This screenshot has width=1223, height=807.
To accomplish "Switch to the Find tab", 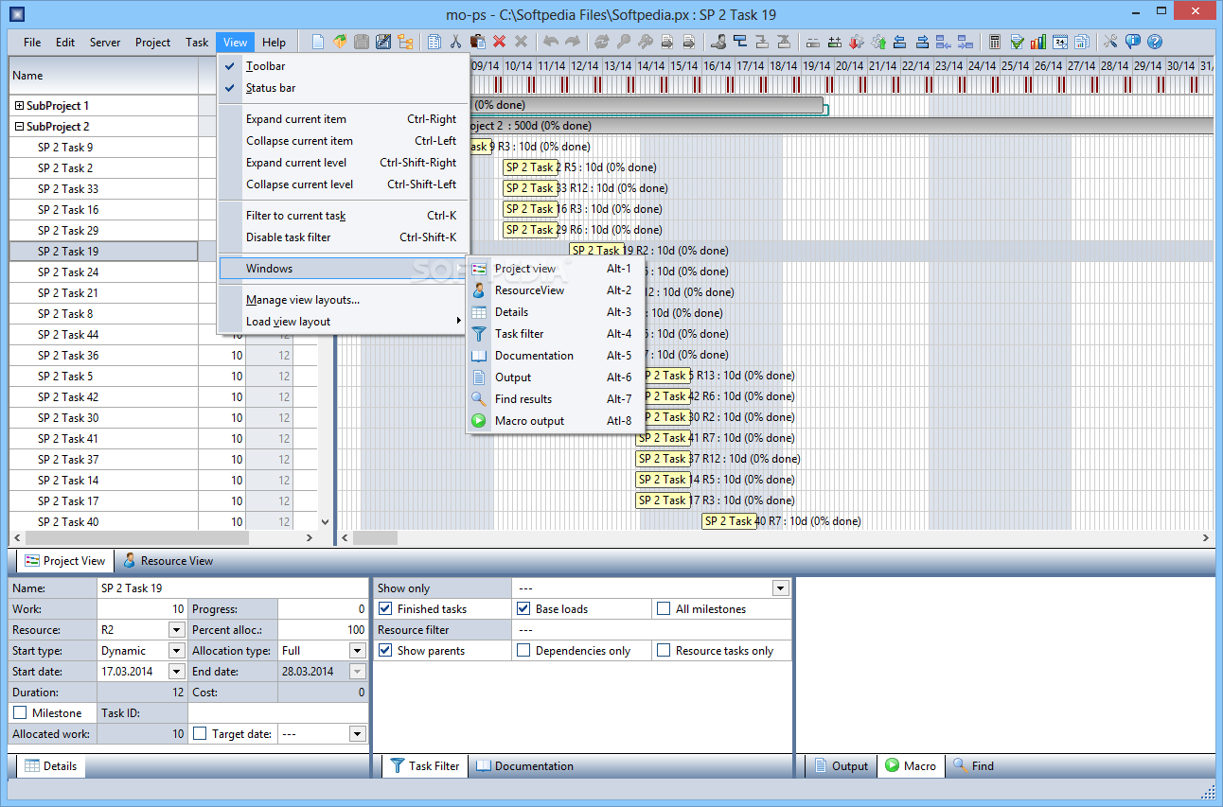I will [x=973, y=766].
